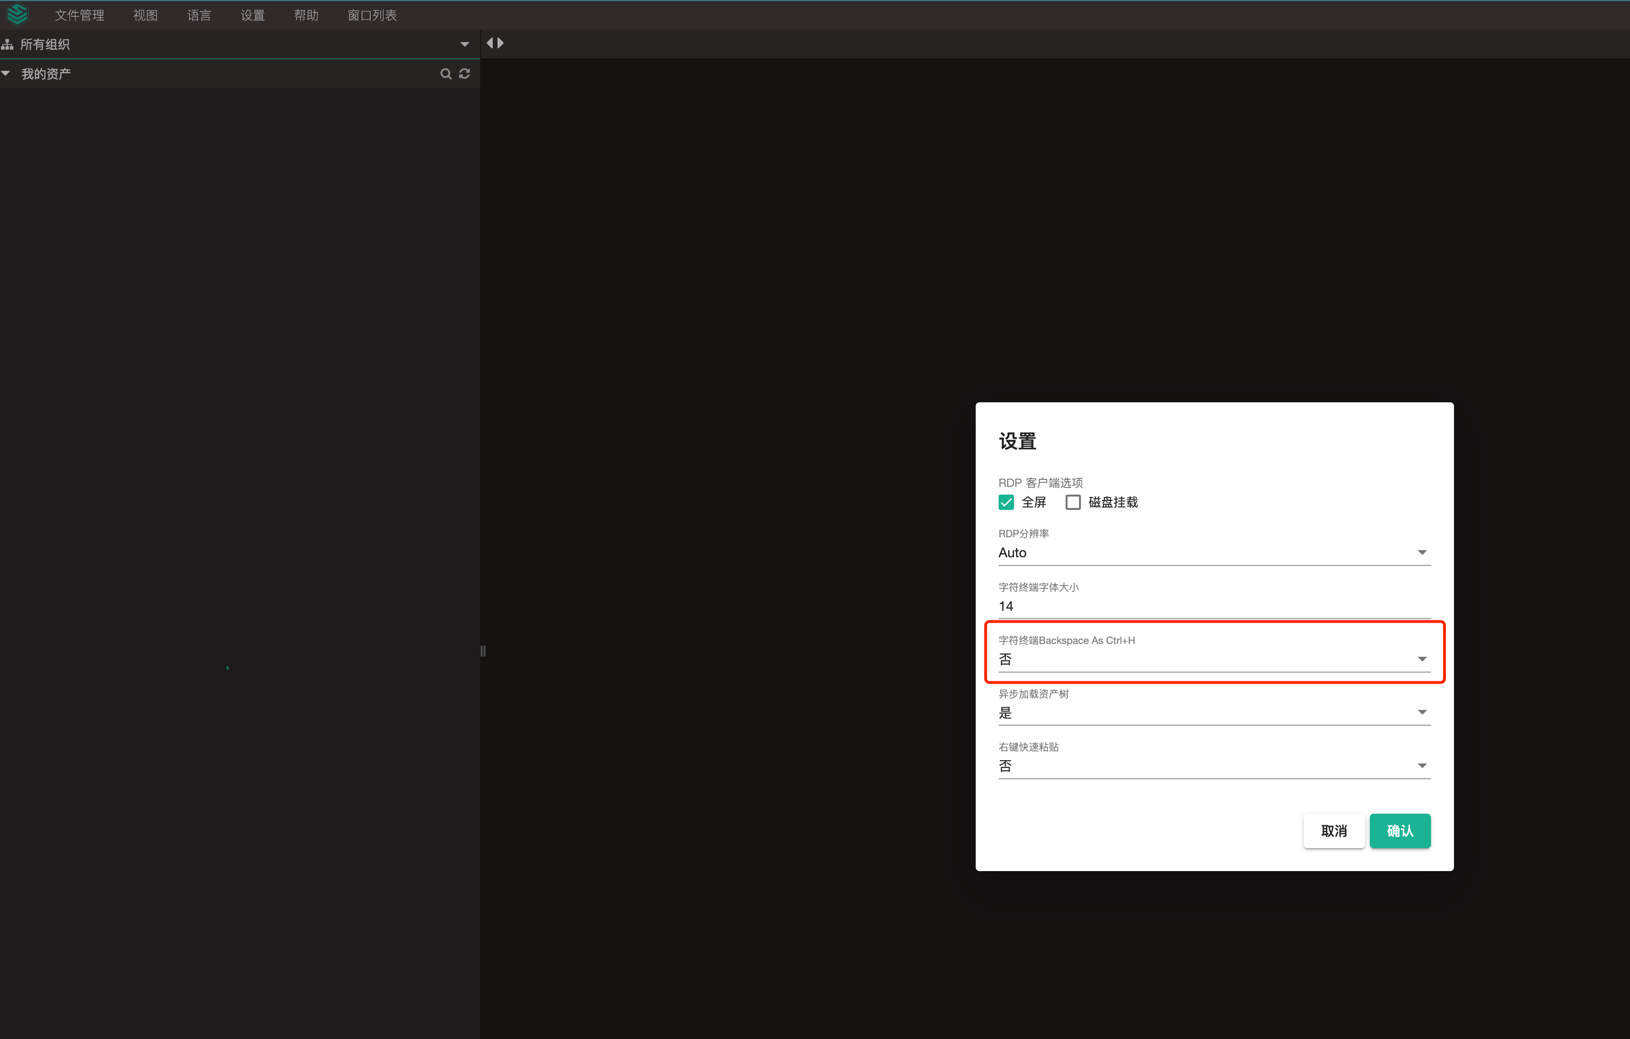Click the sidebar splitter drag handle
The height and width of the screenshot is (1039, 1630).
click(483, 651)
